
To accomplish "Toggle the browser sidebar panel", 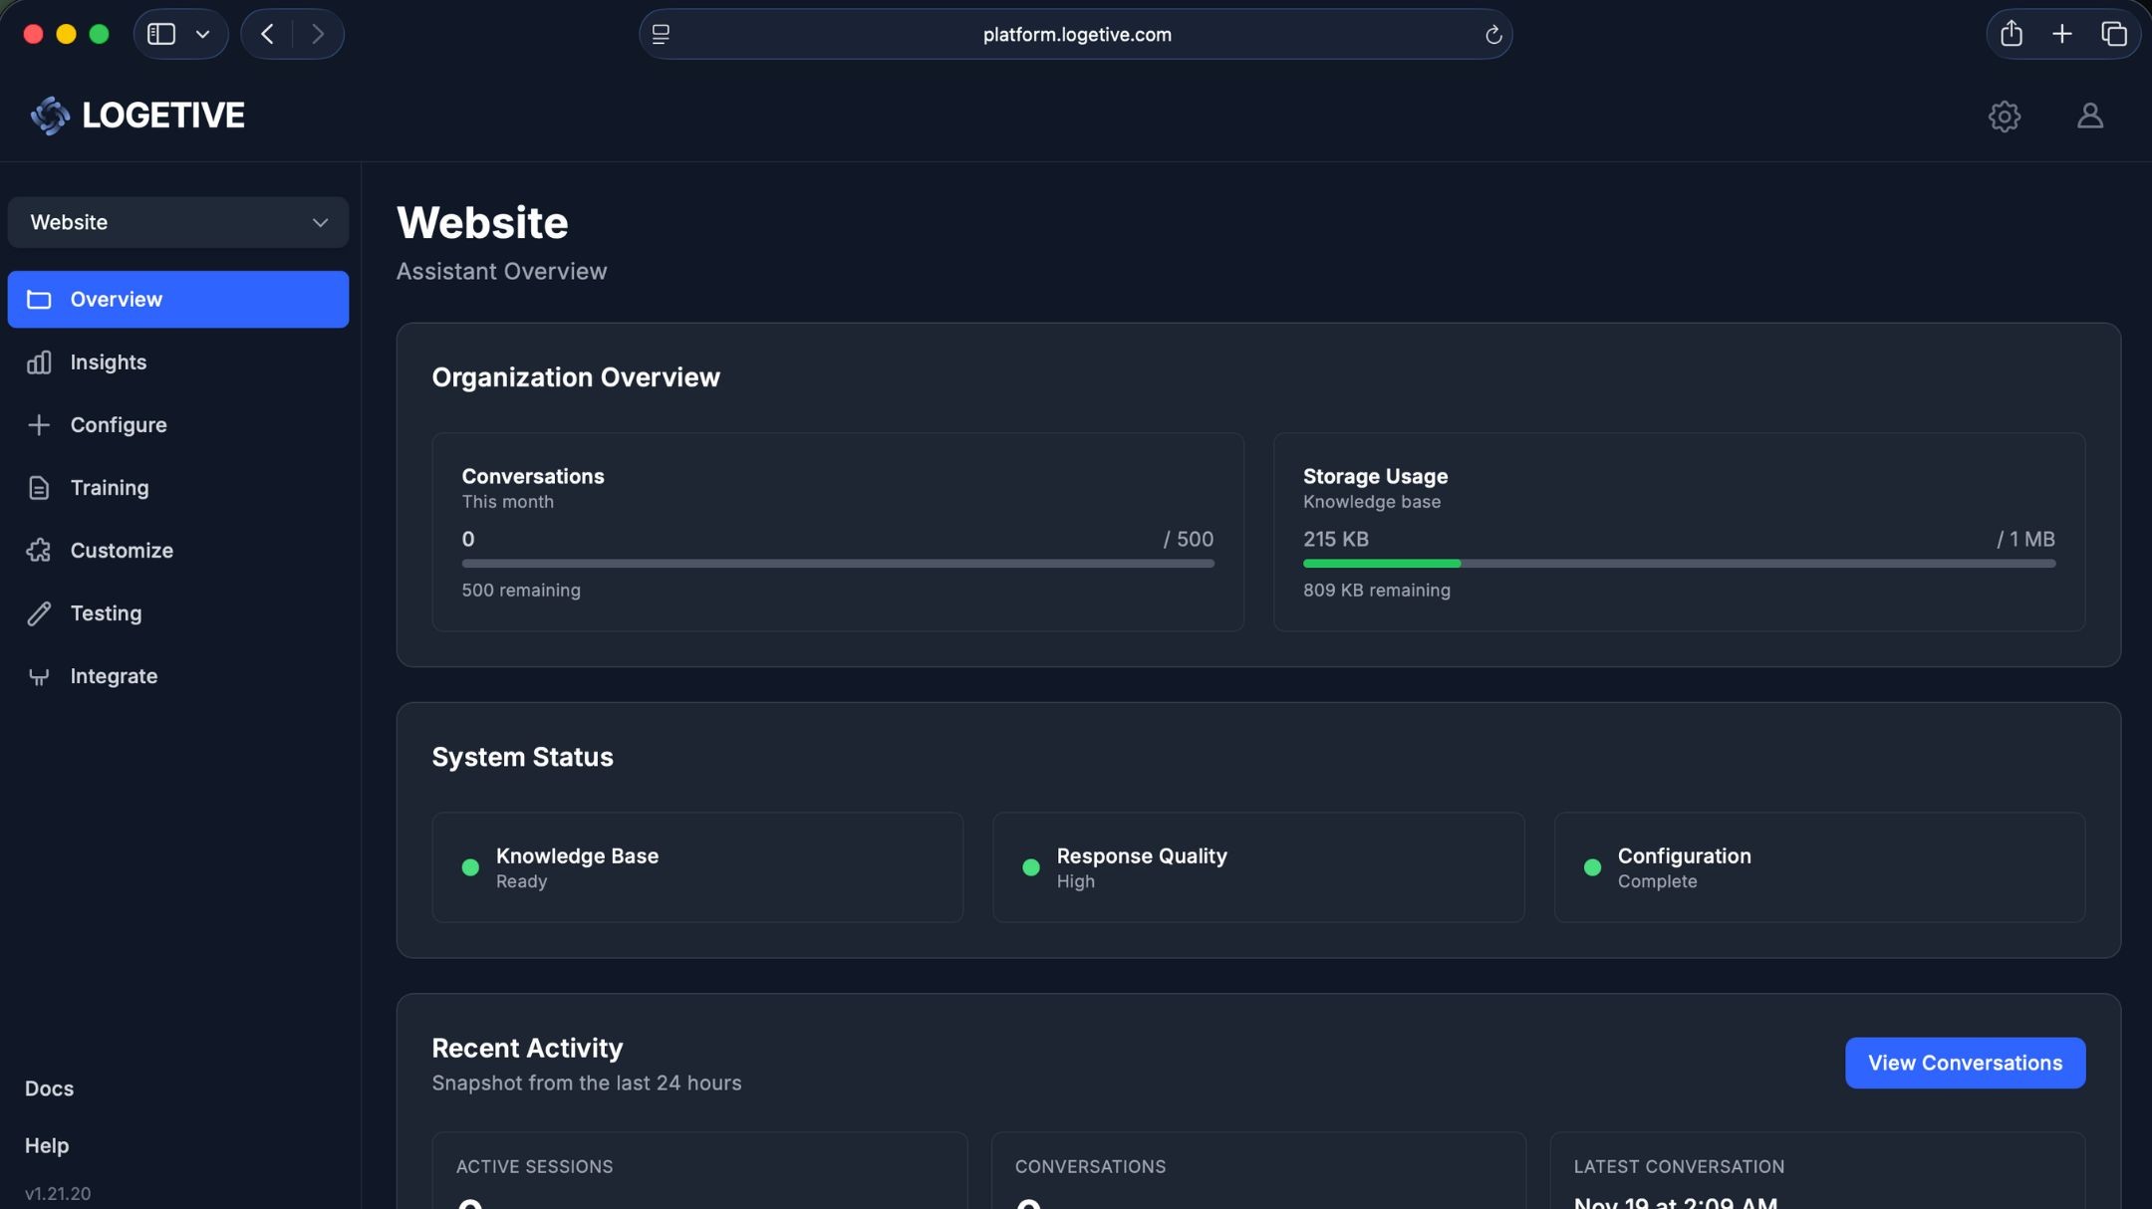I will tap(161, 34).
